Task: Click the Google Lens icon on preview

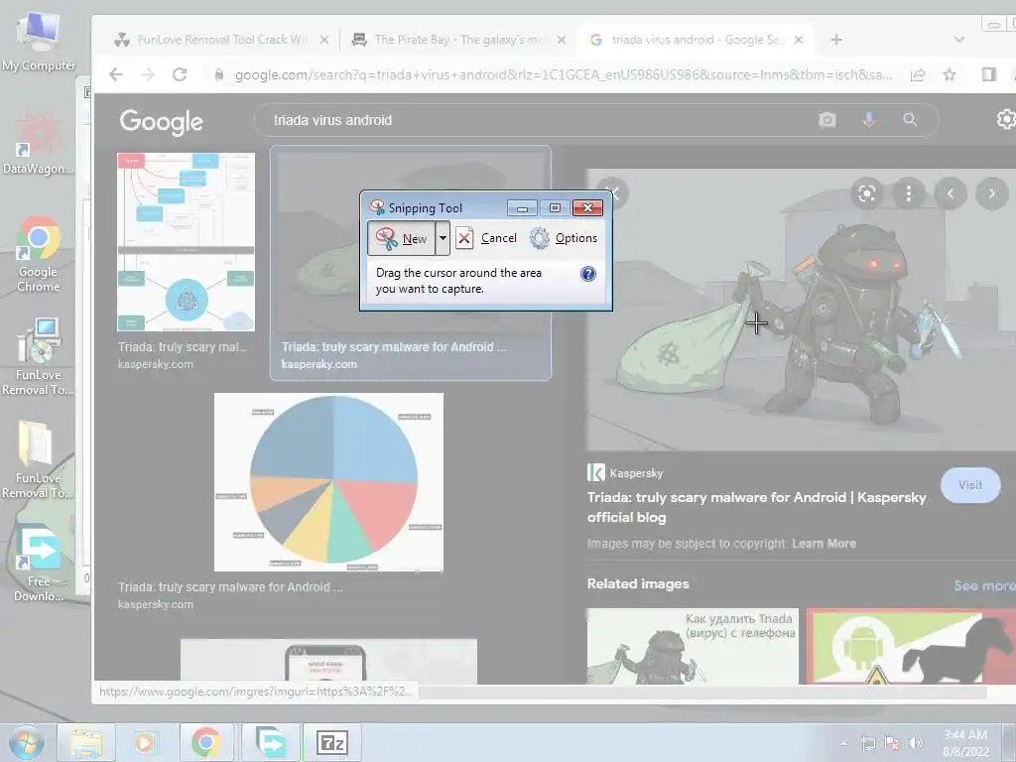Action: point(867,193)
